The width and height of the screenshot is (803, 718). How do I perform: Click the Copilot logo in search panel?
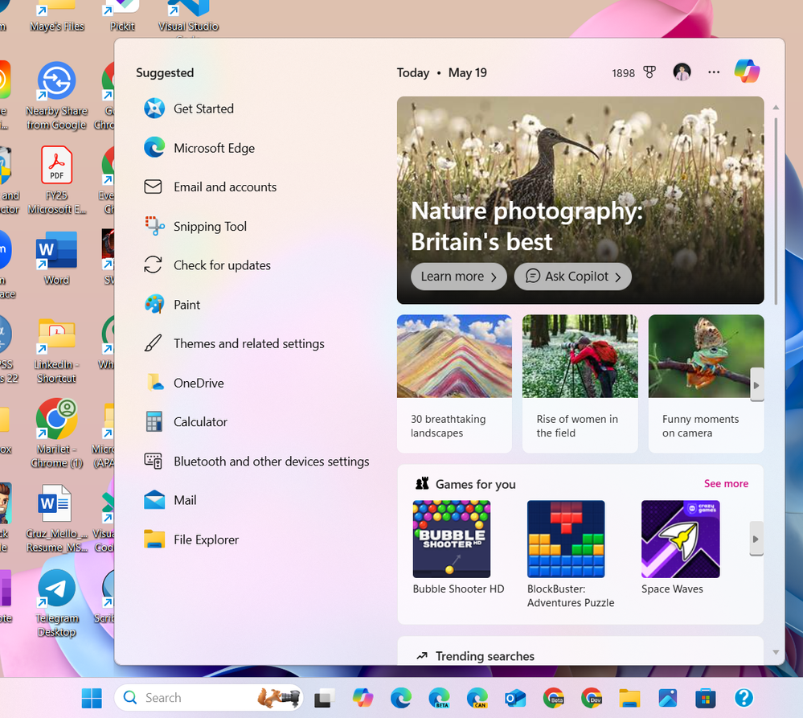747,72
